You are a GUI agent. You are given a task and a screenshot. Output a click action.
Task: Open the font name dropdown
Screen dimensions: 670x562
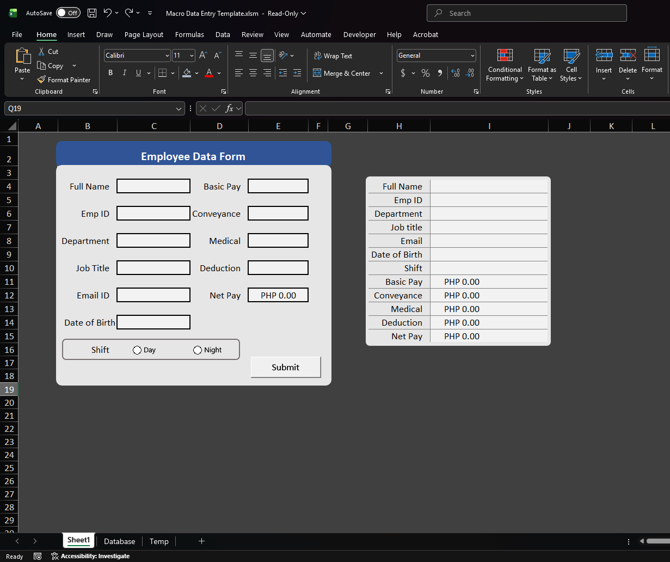166,56
